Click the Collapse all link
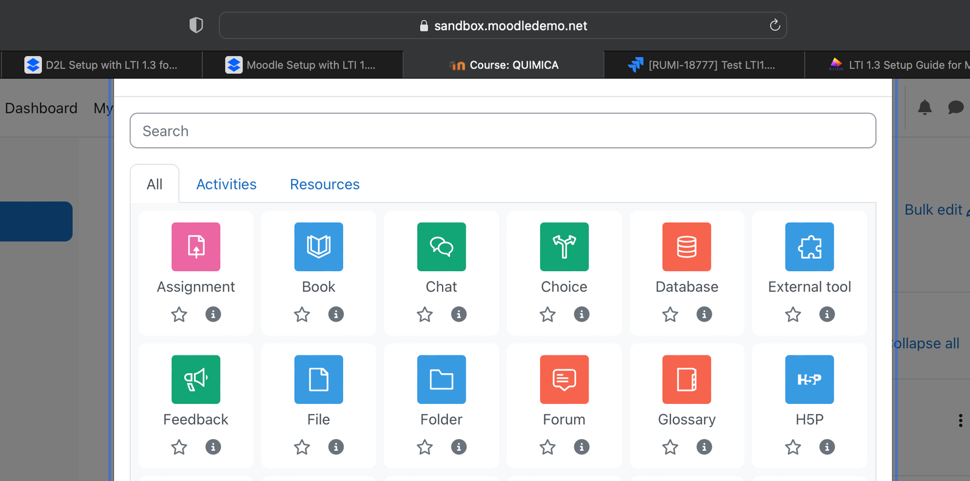This screenshot has width=970, height=481. [926, 343]
